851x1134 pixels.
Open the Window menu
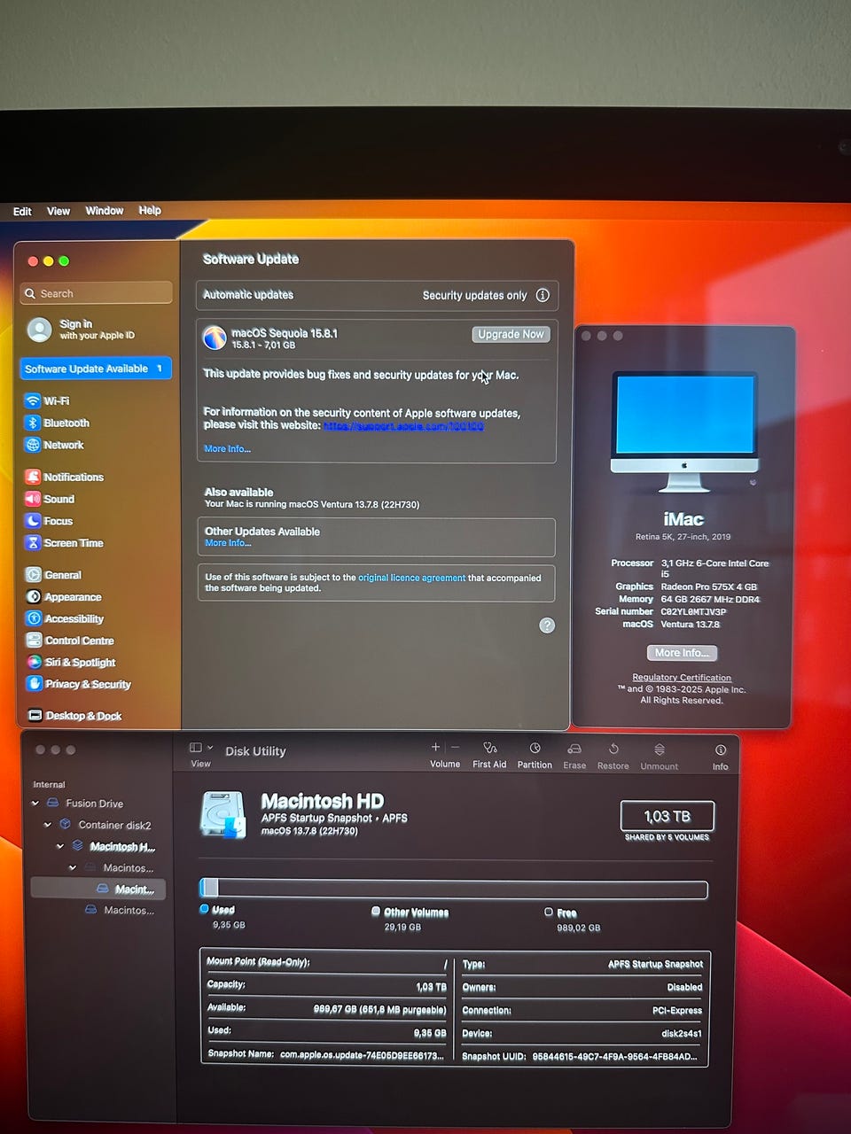(x=105, y=211)
